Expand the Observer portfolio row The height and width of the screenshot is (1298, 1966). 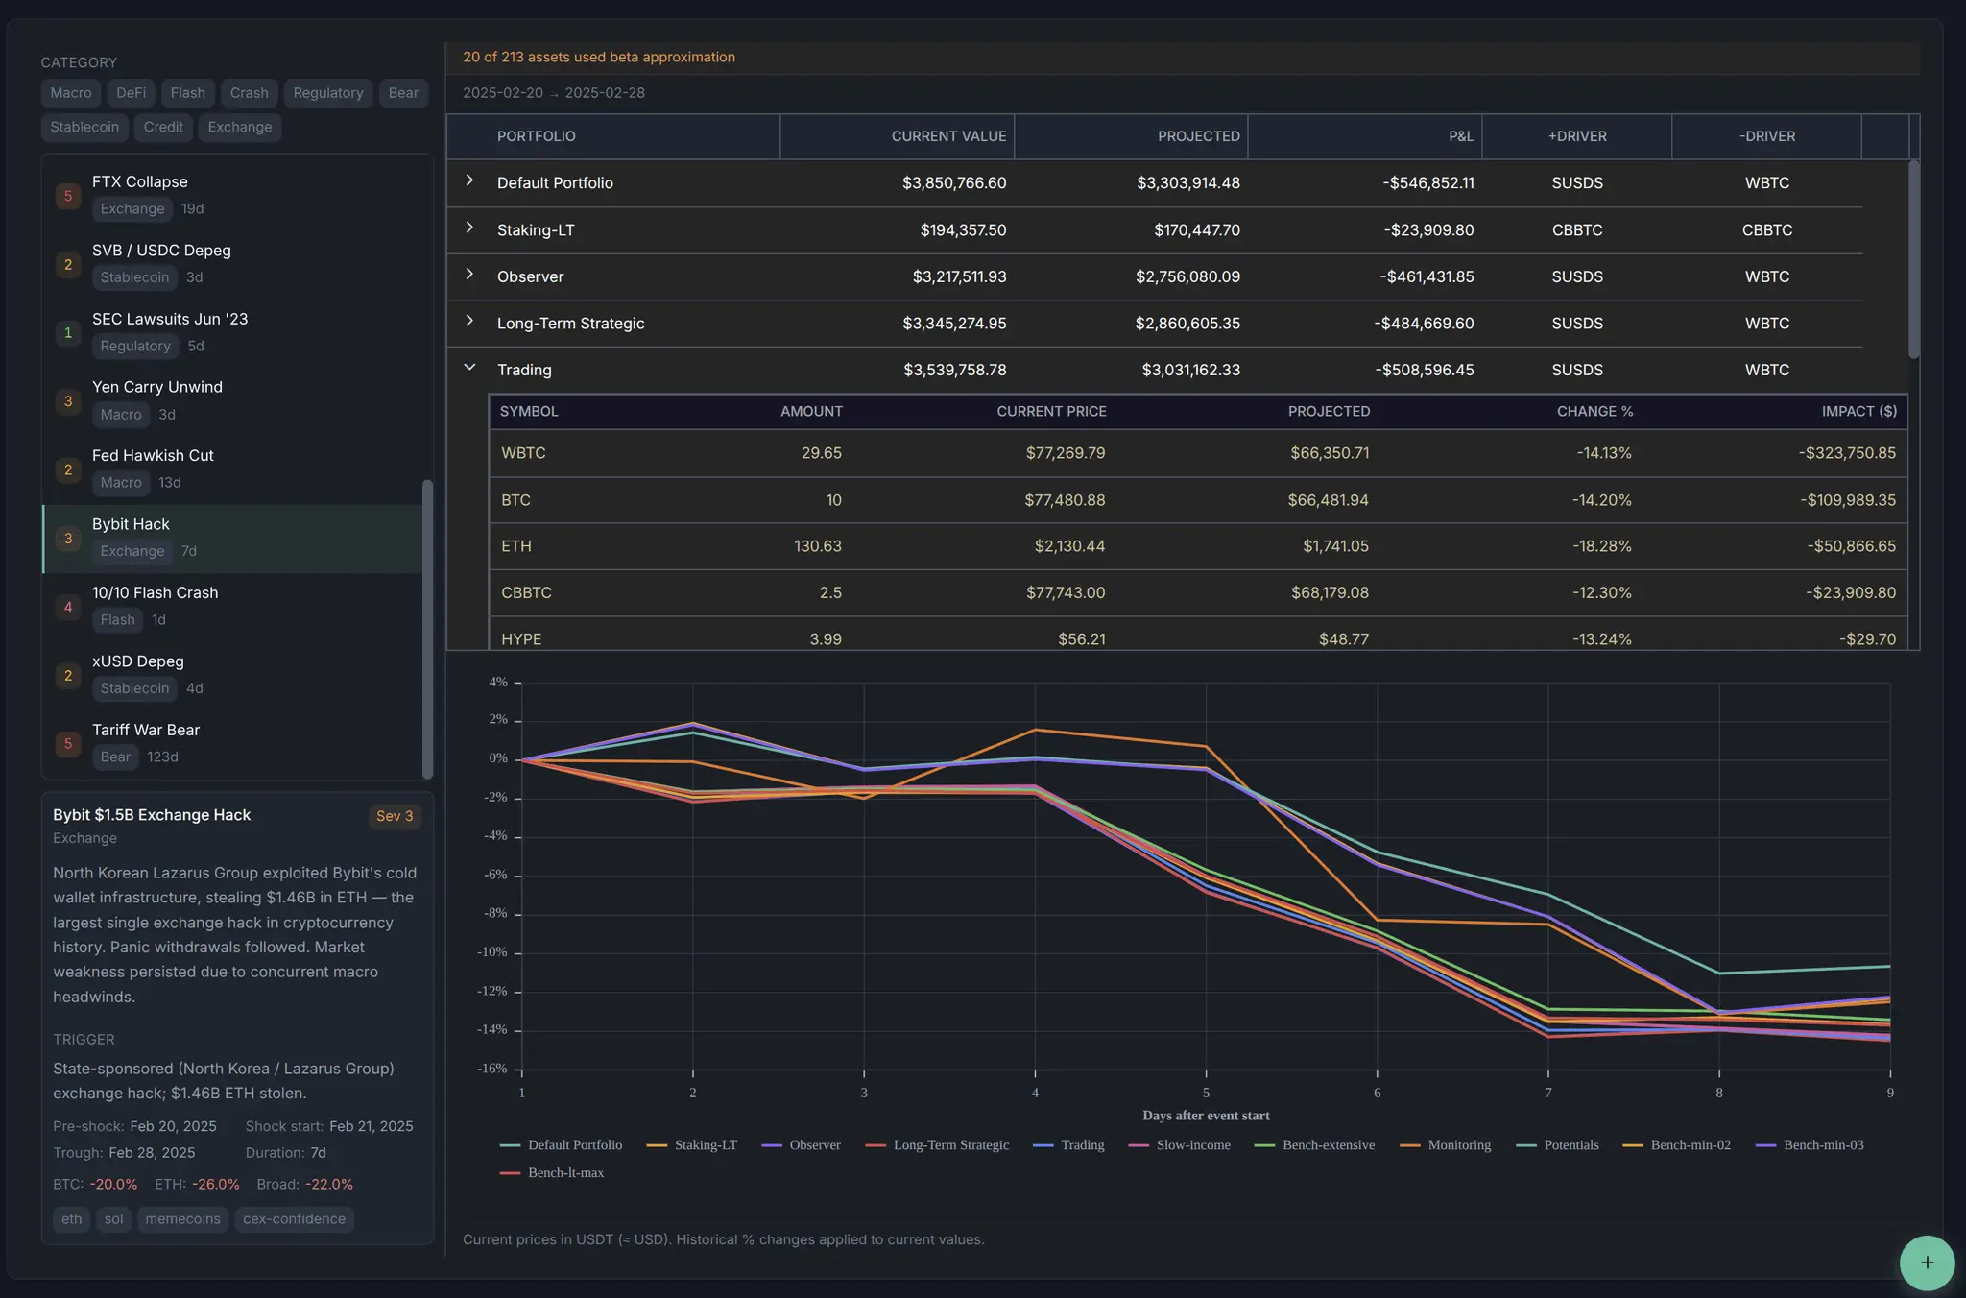click(x=469, y=275)
